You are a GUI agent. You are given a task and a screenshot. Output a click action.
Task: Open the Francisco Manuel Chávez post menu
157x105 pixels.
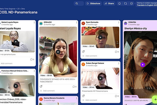(x=34, y=71)
